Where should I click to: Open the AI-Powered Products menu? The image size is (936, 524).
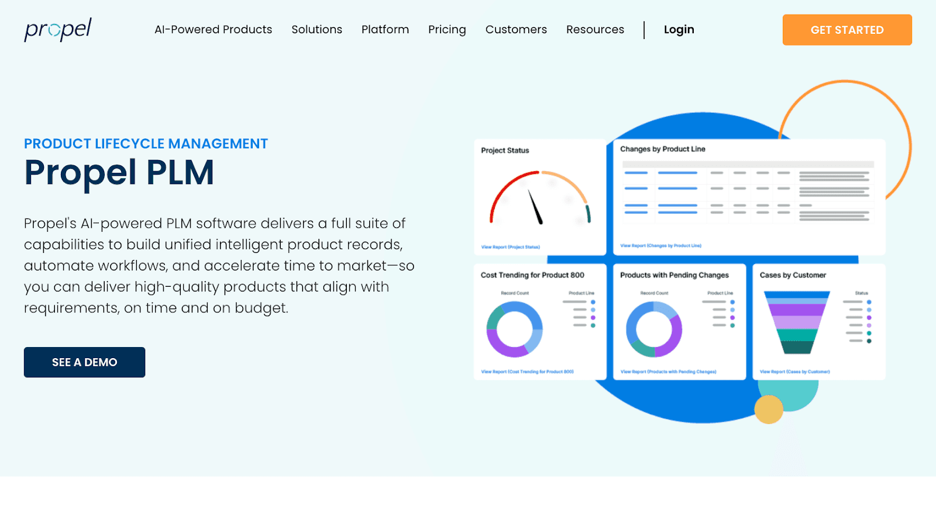coord(213,29)
